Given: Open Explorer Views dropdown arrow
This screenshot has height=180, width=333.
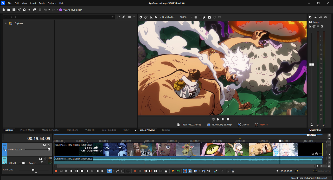Looking at the screenshot, I should tap(134, 17).
